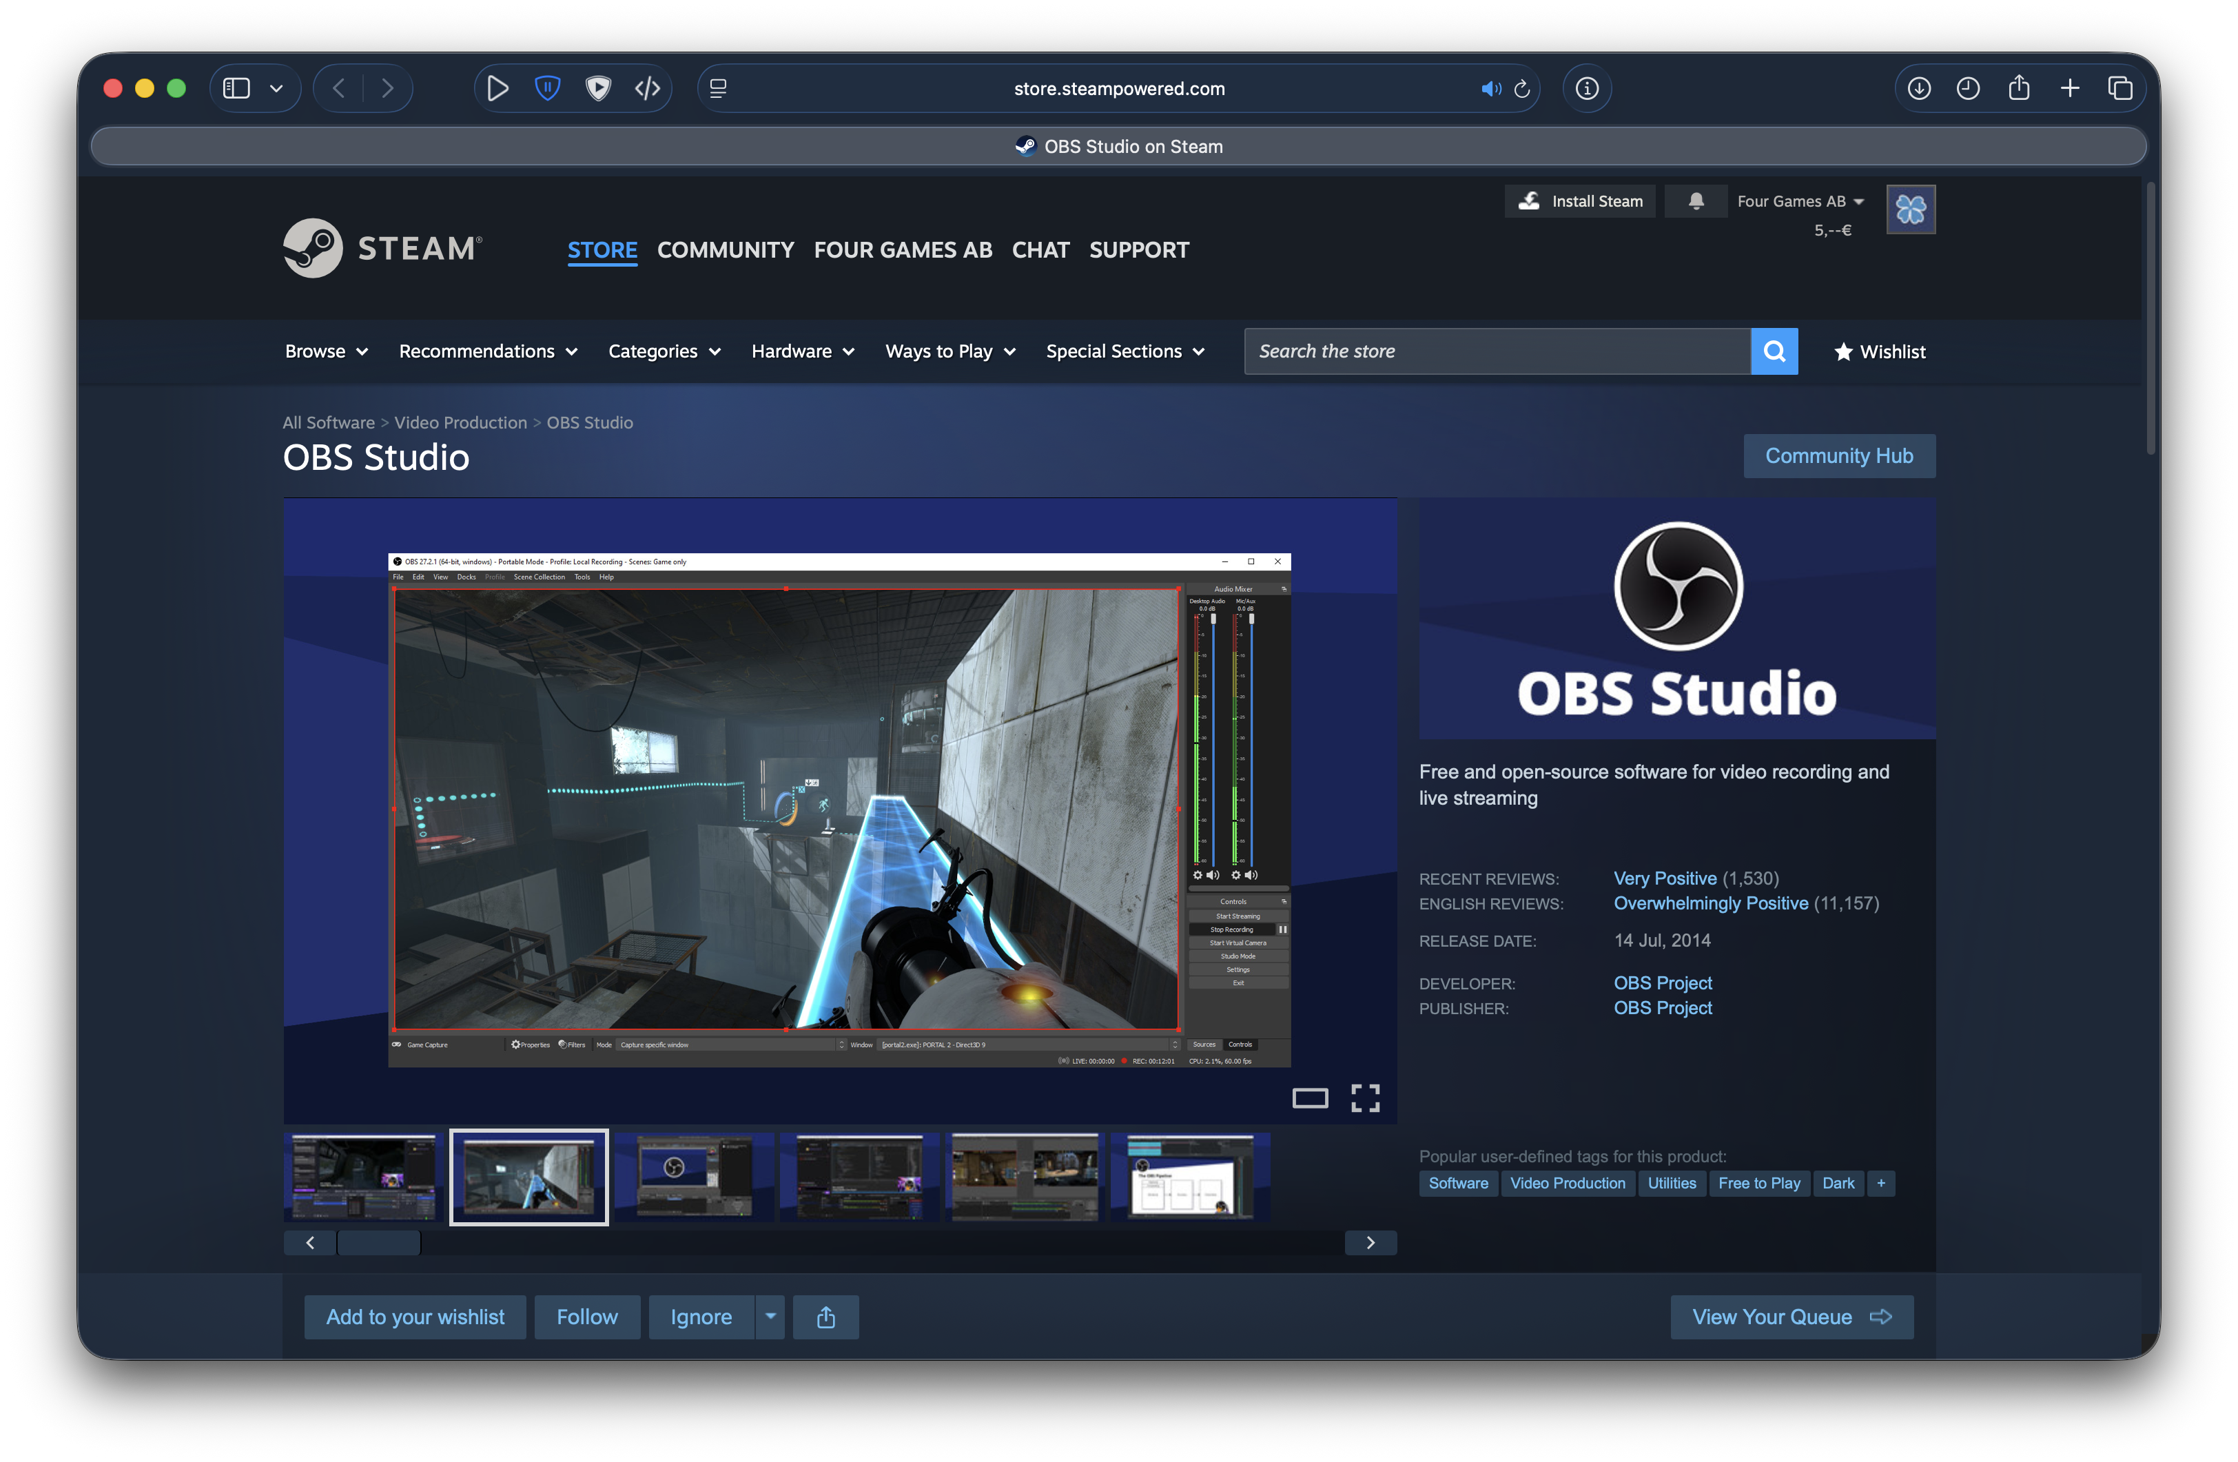View the screenshot in fullscreen
2238x1462 pixels.
coord(1366,1098)
